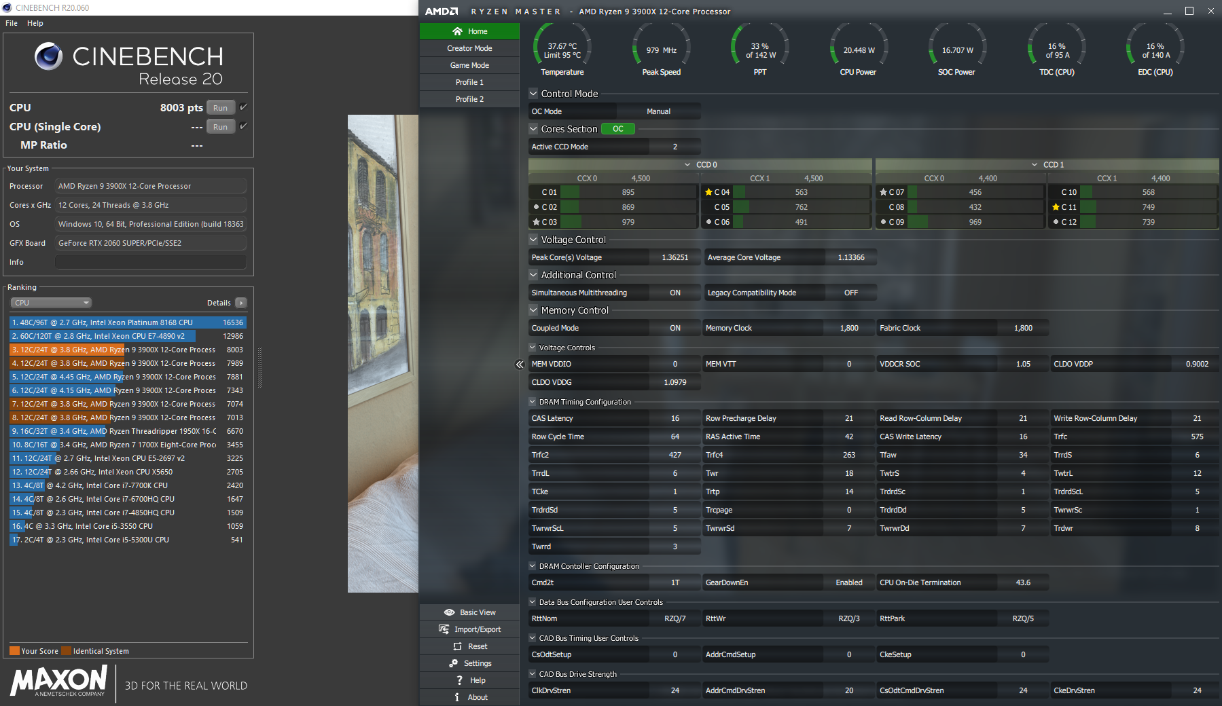
Task: Open the Help menu in Cinebench
Action: point(35,23)
